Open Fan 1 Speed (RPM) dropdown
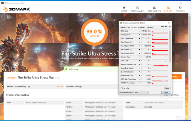Image resolution: width=191 pixels, height=121 pixels. (x=139, y=46)
